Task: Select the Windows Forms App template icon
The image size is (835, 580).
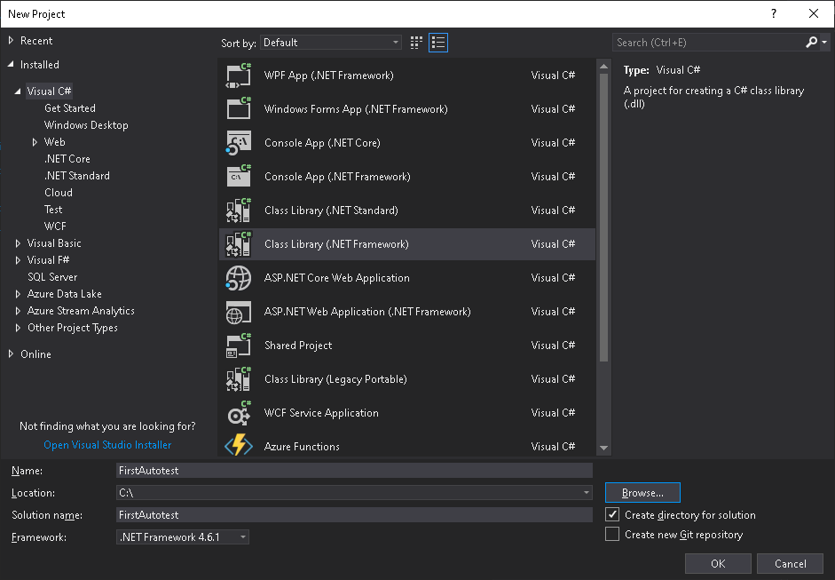Action: pos(239,109)
